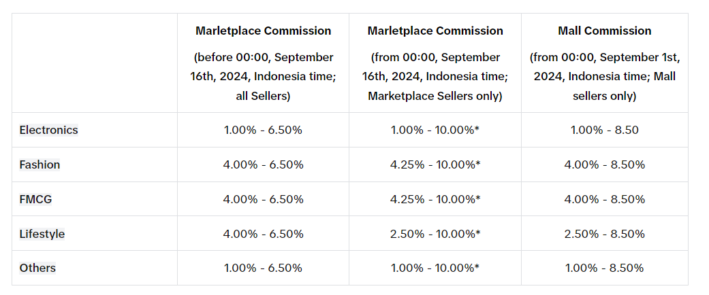
Task: Click Marketplace Commission header for all Sellers
Action: [x=263, y=31]
